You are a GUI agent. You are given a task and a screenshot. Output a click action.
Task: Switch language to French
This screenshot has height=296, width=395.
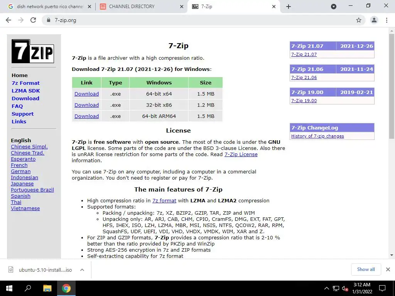pyautogui.click(x=19, y=165)
